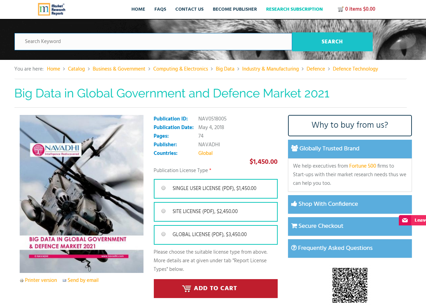The image size is (426, 307).
Task: Select the GLOBAL LICENSE radio button
Action: [x=163, y=234]
